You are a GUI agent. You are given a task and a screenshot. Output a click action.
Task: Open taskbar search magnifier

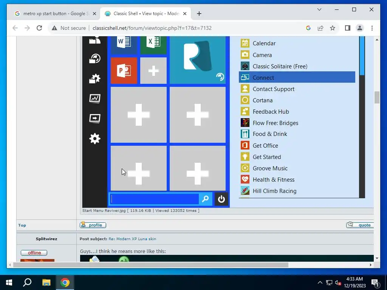27,282
